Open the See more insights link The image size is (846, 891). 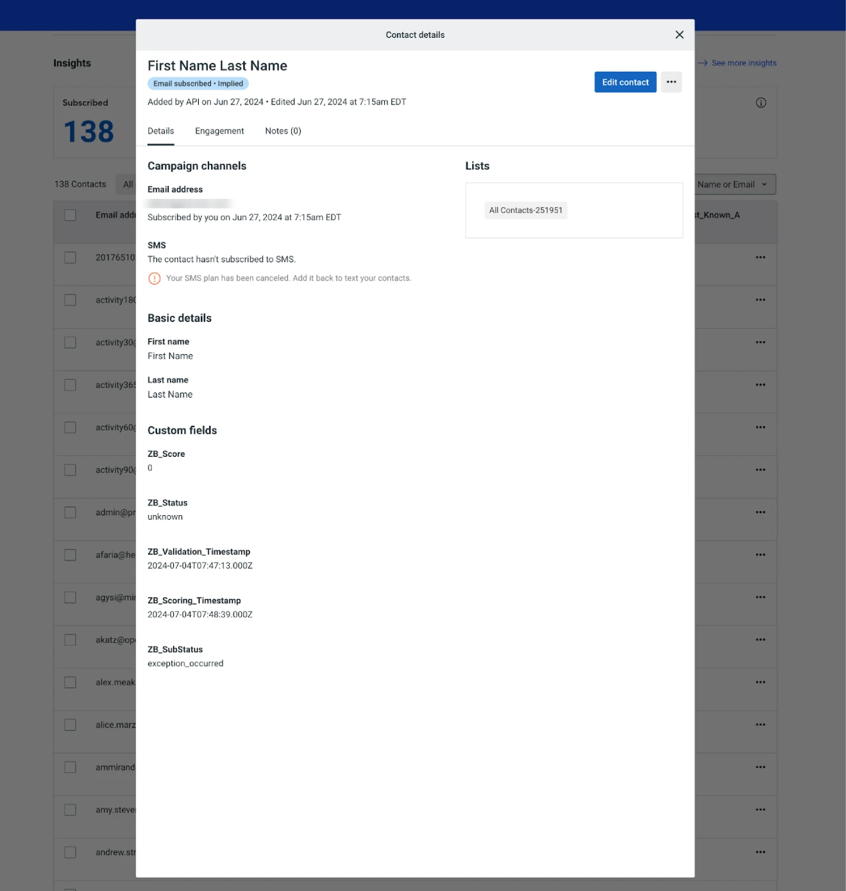tap(744, 63)
